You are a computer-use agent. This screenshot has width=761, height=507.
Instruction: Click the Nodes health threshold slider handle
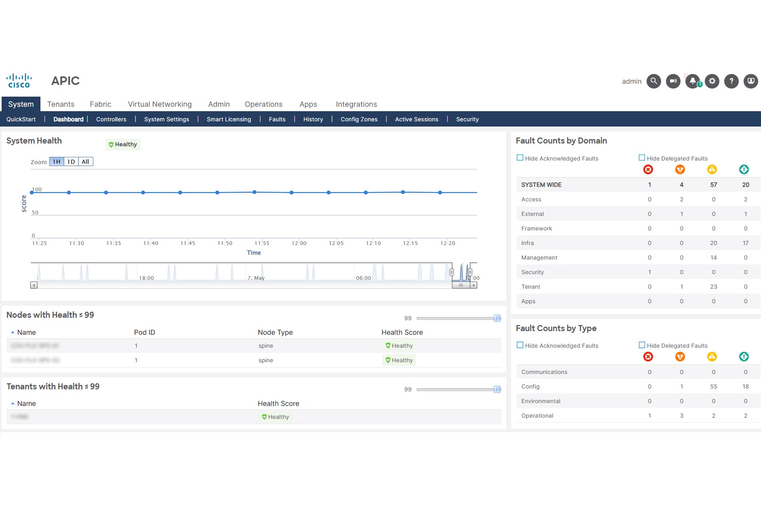[x=497, y=318]
